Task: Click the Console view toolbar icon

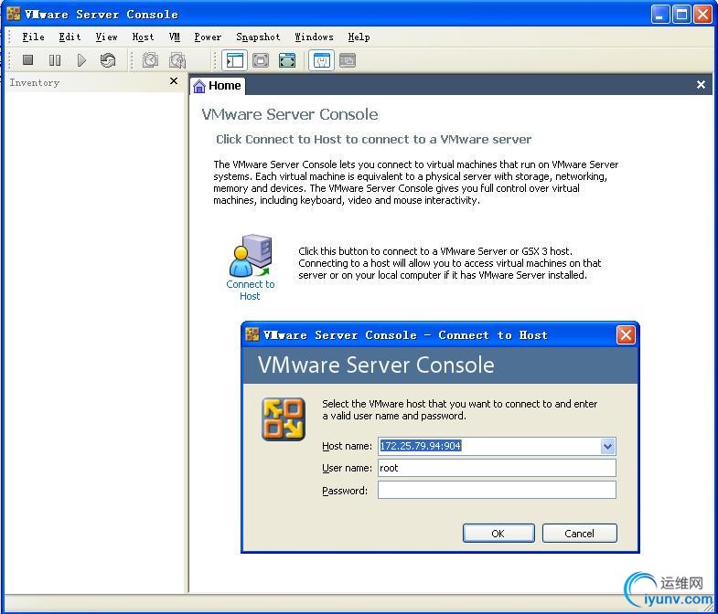Action: click(x=348, y=60)
